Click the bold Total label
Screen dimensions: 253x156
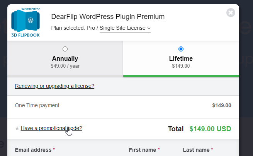point(177,129)
